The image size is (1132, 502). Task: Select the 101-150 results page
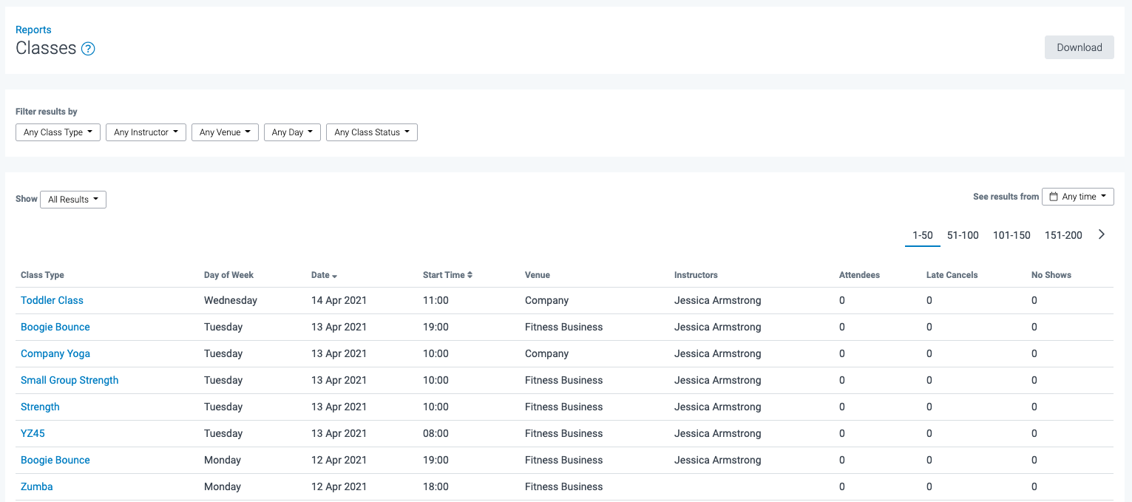click(x=1011, y=234)
